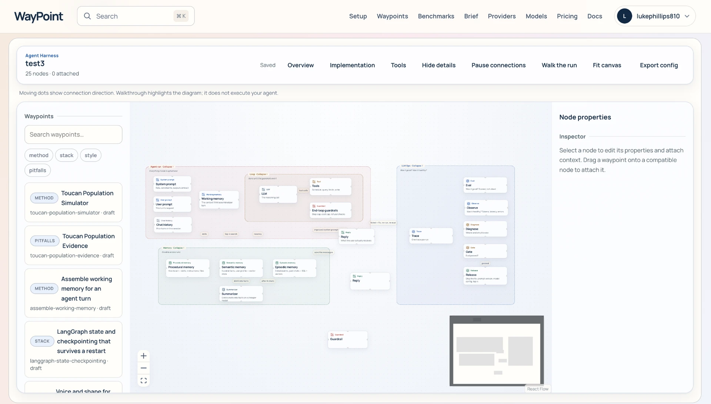Click the System prompt node icon
The image size is (711, 404).
[x=157, y=180]
